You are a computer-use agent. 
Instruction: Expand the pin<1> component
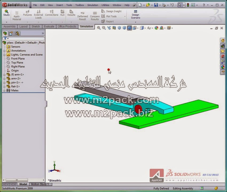(4, 83)
